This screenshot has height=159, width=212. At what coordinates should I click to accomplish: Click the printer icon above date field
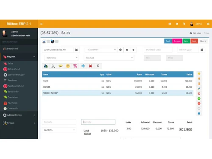pos(44,42)
